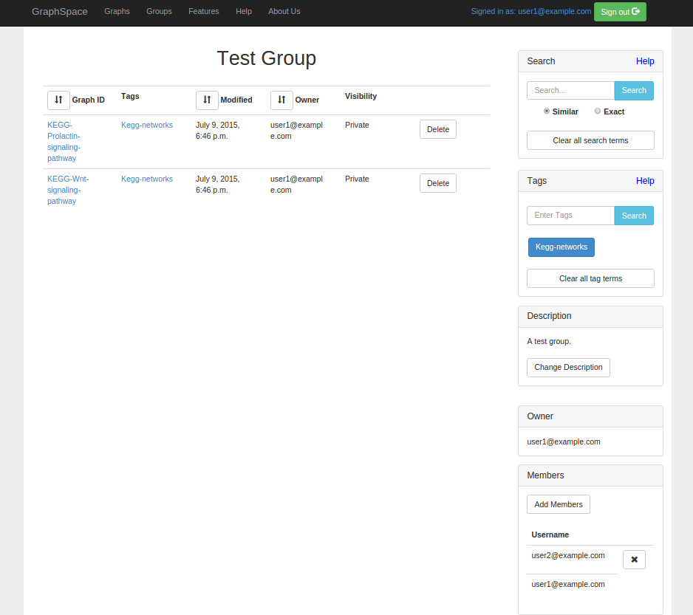This screenshot has height=615, width=693.
Task: Open Help link in Search panel
Action: pyautogui.click(x=645, y=61)
